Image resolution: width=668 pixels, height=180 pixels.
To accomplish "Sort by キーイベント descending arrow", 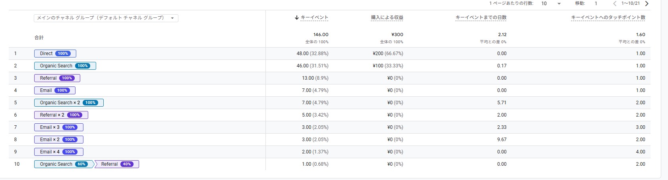I will (296, 17).
